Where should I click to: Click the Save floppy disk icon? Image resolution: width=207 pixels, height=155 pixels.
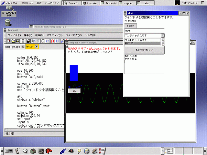pos(18,41)
